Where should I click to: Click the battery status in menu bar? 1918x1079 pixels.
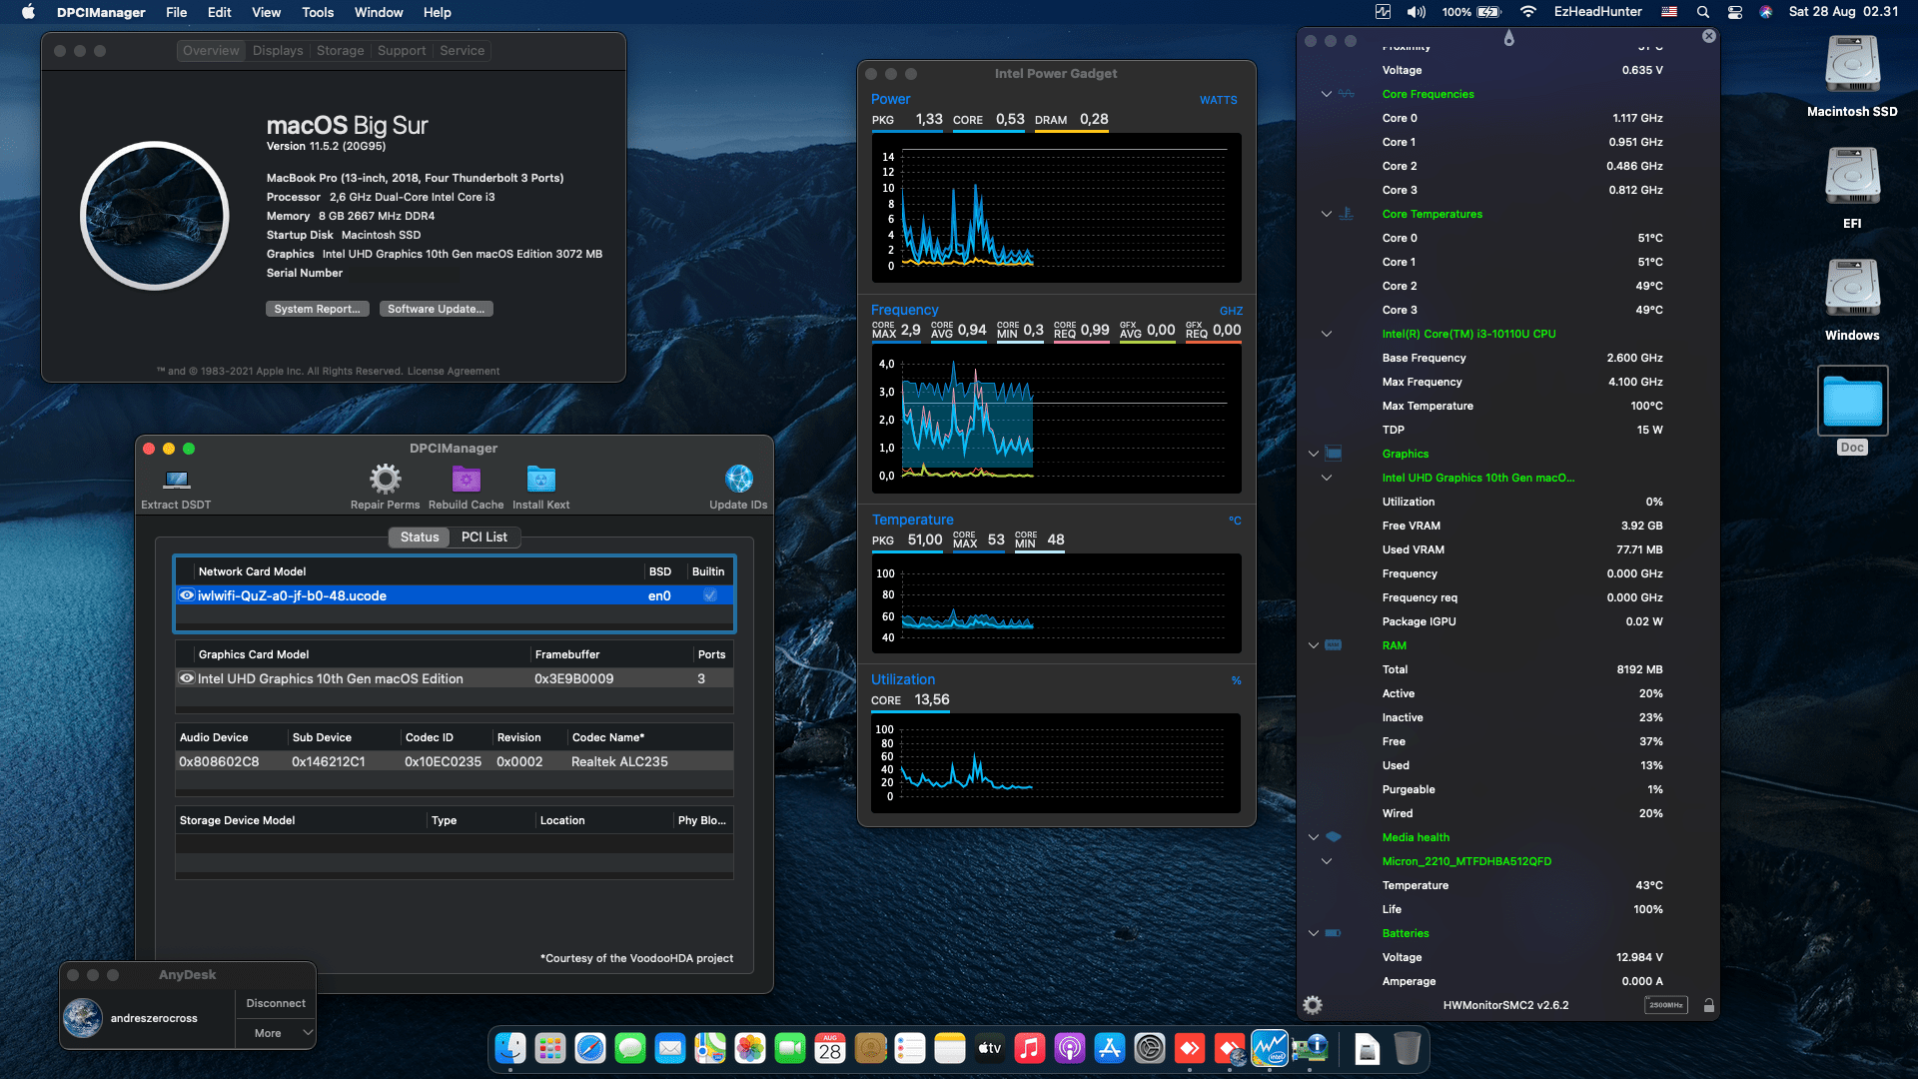1471,12
